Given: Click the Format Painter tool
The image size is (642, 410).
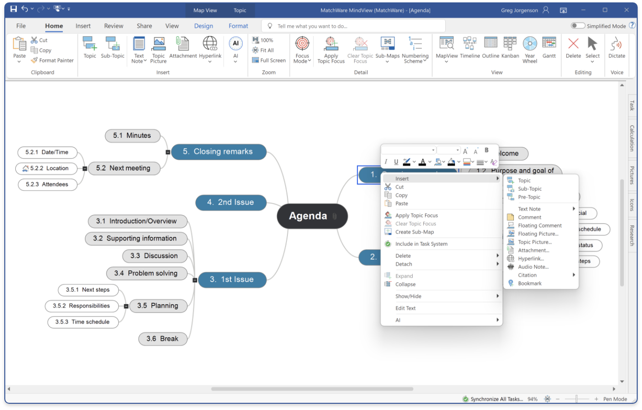Looking at the screenshot, I should coord(52,60).
